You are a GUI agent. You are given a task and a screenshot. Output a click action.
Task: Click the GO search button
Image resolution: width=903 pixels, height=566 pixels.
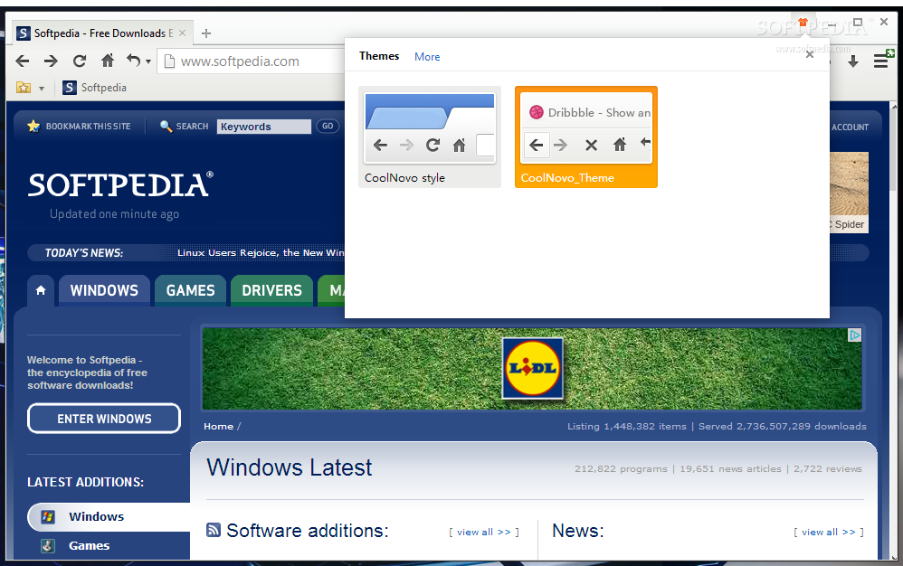(x=328, y=126)
